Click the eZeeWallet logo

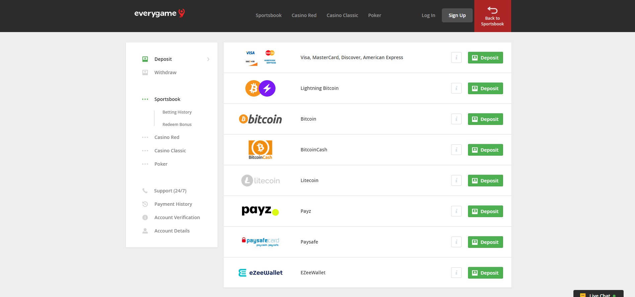click(260, 273)
